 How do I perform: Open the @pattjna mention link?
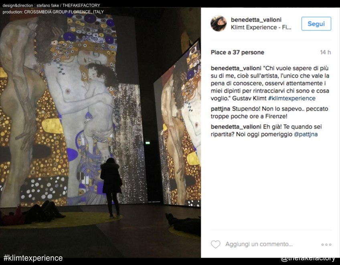[x=306, y=134]
